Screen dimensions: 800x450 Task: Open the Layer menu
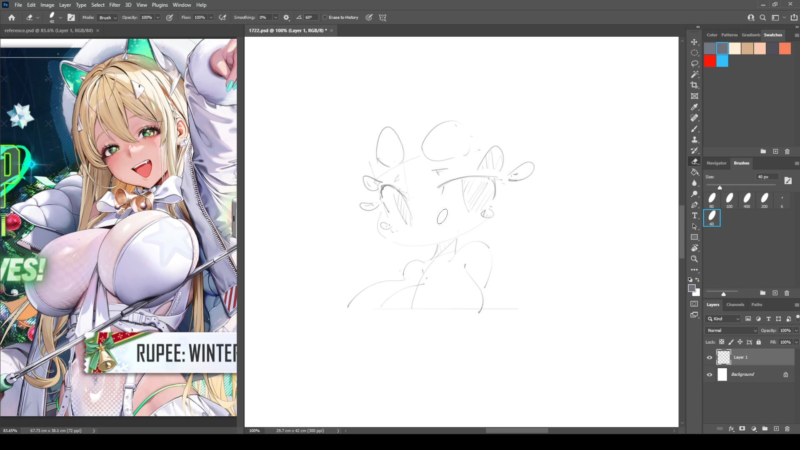click(65, 5)
